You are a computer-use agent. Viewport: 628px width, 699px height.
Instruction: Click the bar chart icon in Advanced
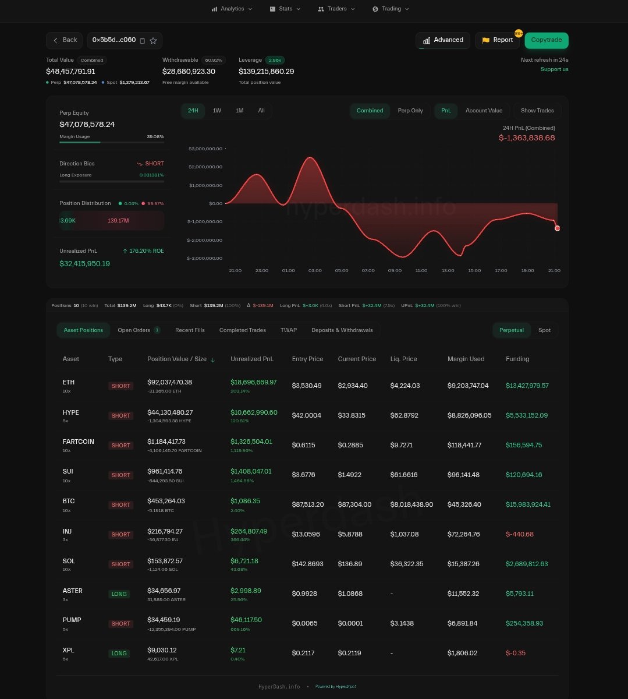point(427,41)
